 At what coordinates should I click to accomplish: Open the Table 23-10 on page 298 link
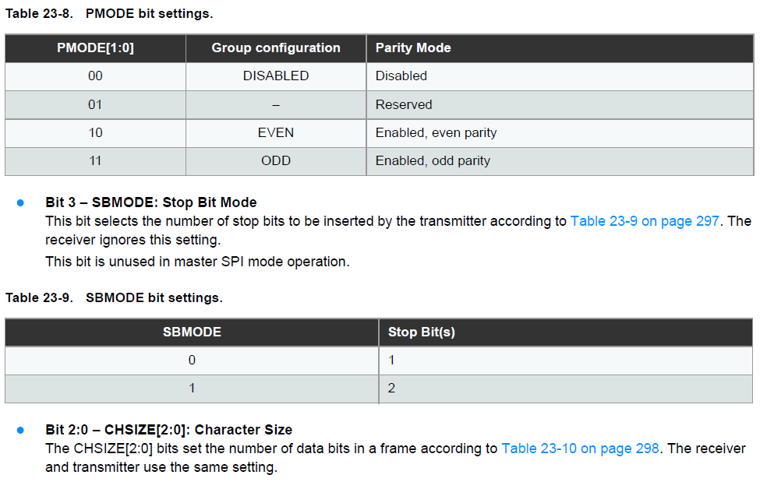pos(580,449)
